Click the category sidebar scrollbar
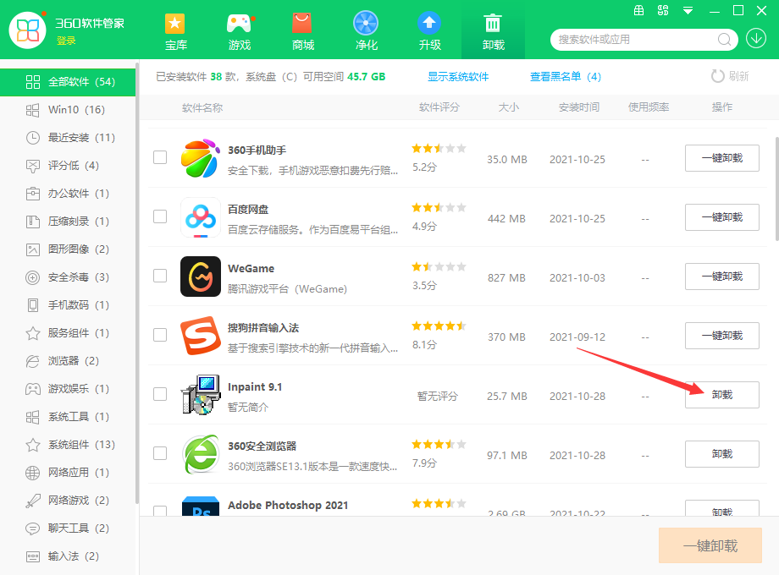 pyautogui.click(x=136, y=282)
